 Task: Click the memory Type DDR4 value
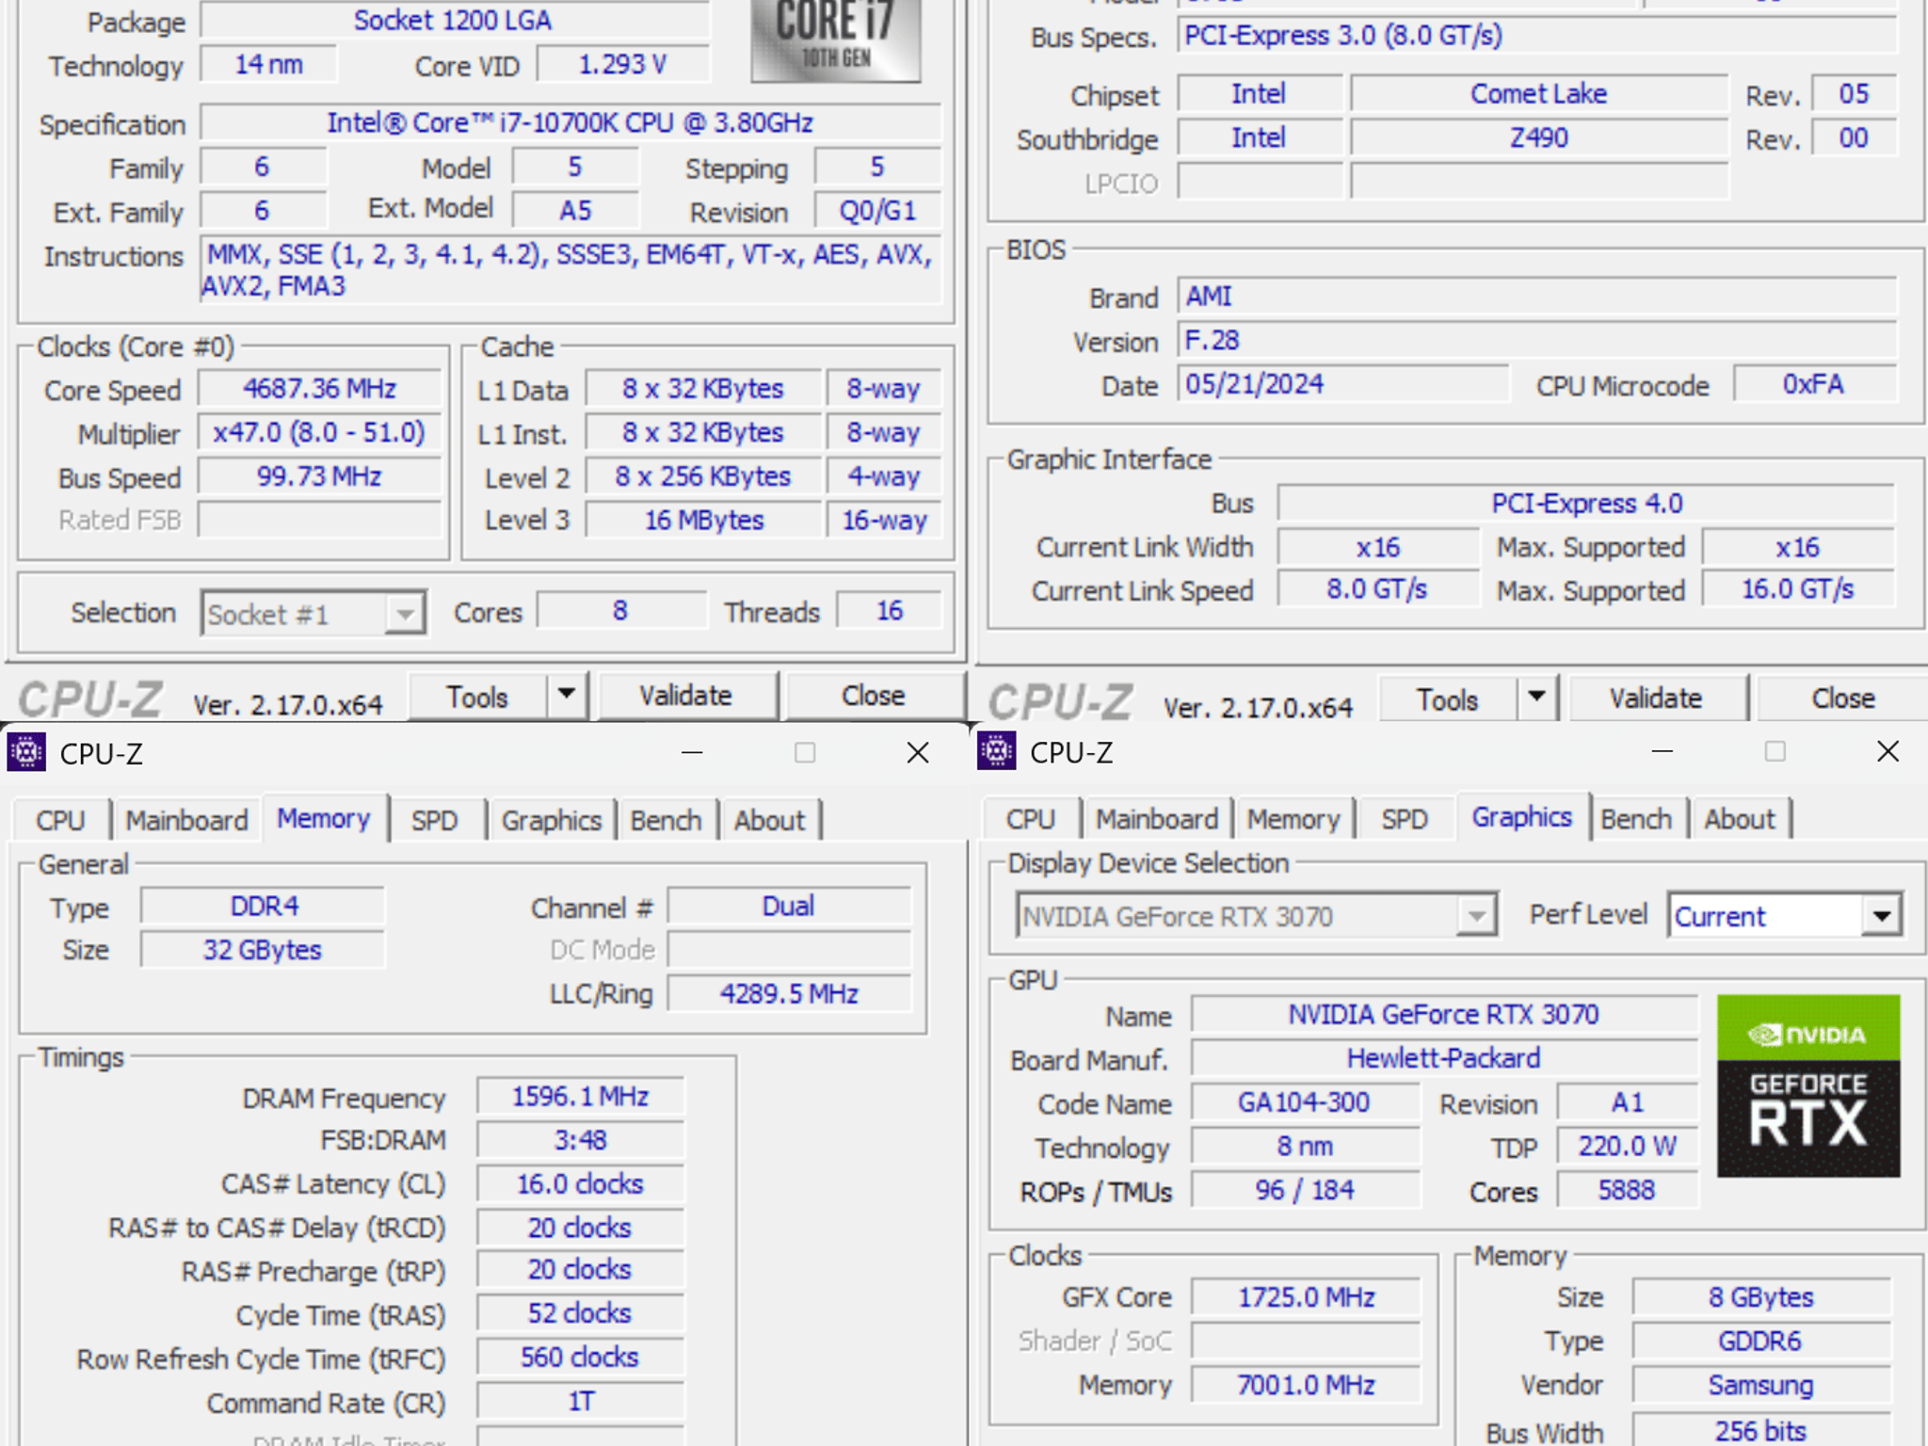(264, 907)
